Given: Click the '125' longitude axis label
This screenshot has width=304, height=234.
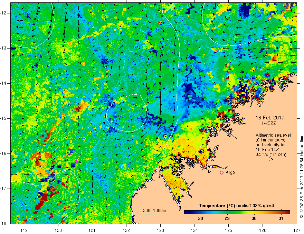Looking at the screenshot, I should point(229,230).
